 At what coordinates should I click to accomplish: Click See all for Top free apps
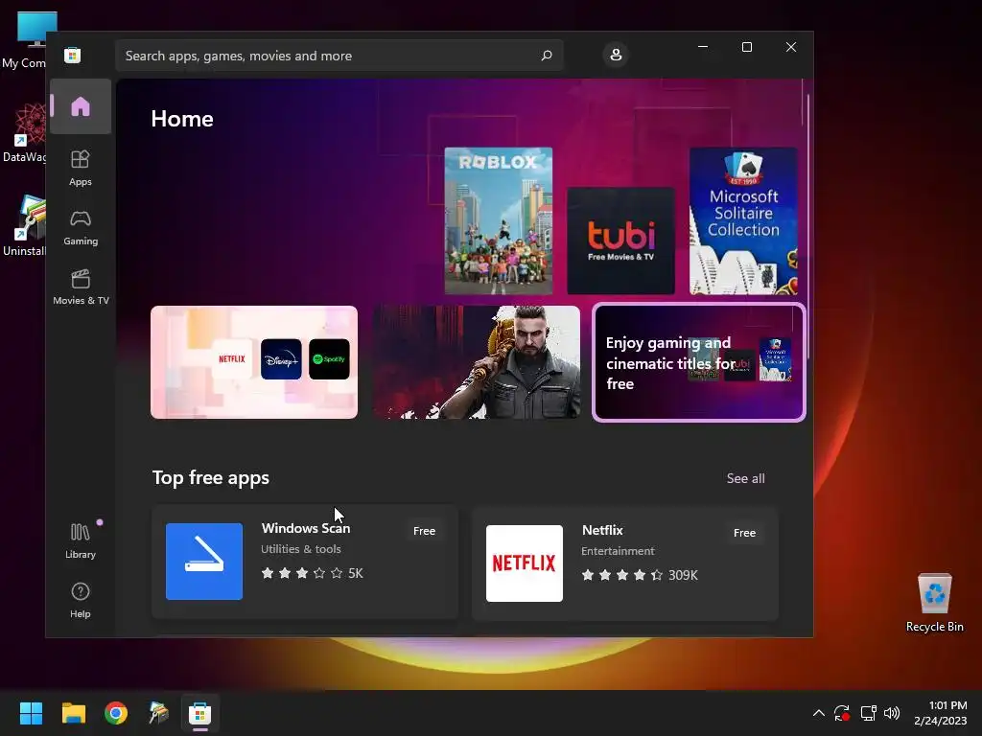745,479
